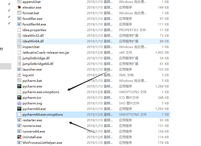Click the second pin icon in sidebar

pos(9,10)
